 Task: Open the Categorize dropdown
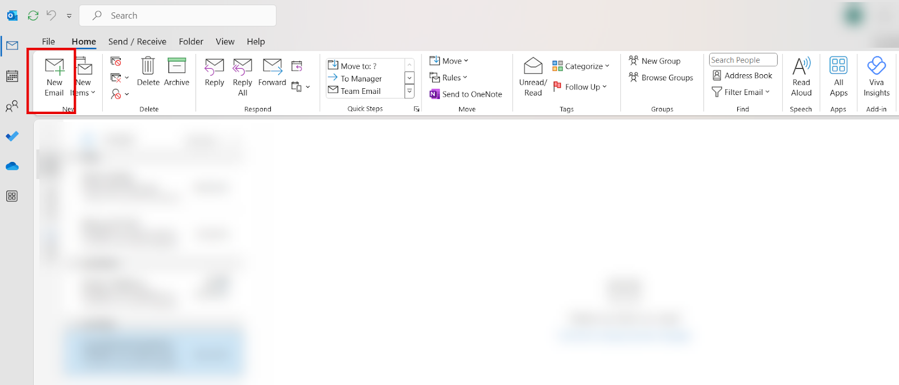pyautogui.click(x=580, y=66)
